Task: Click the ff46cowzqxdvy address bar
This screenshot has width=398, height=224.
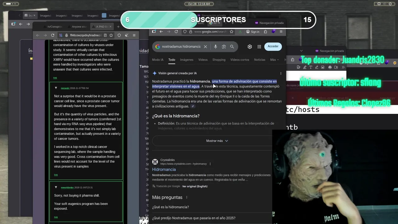Action: pos(86,35)
